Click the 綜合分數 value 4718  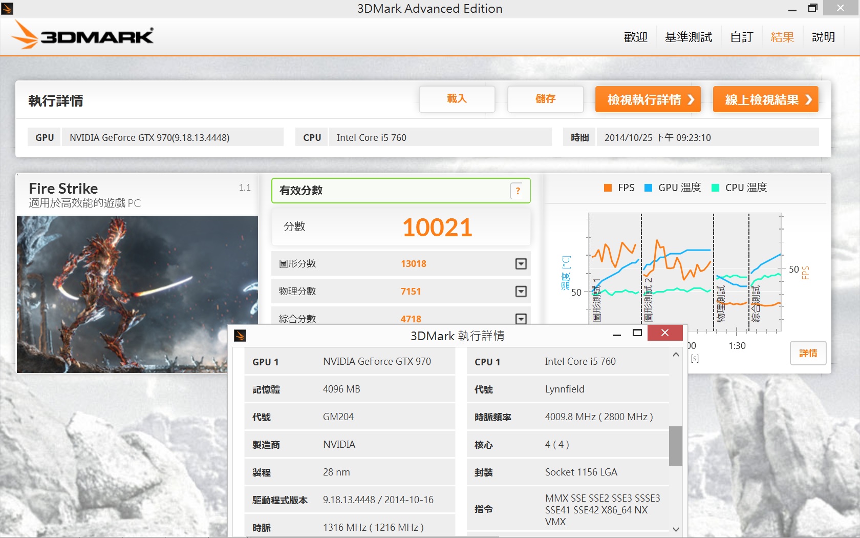click(411, 319)
